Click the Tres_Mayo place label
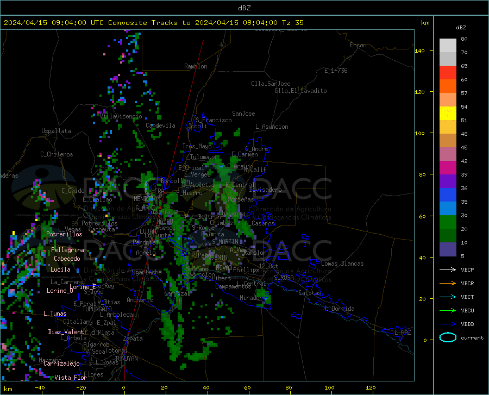 pyautogui.click(x=197, y=146)
